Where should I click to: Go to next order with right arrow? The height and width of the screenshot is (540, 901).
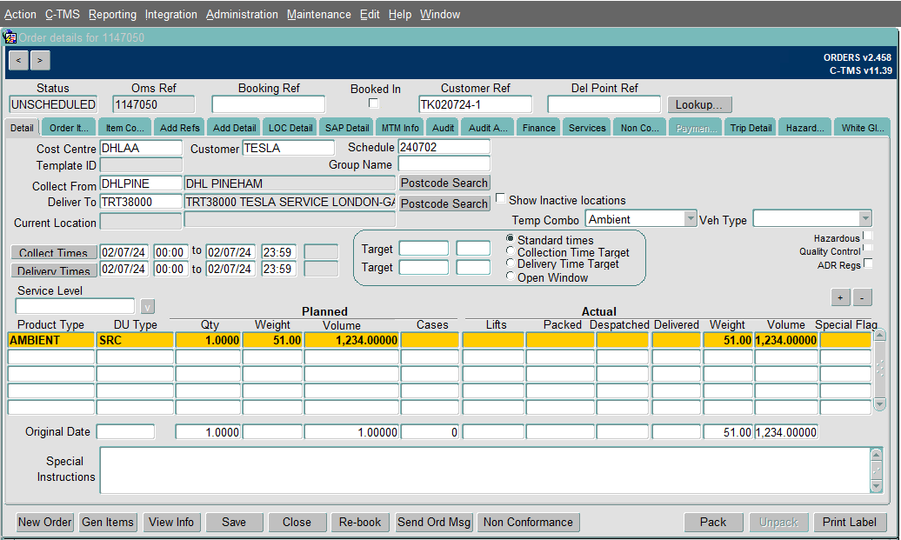(40, 60)
